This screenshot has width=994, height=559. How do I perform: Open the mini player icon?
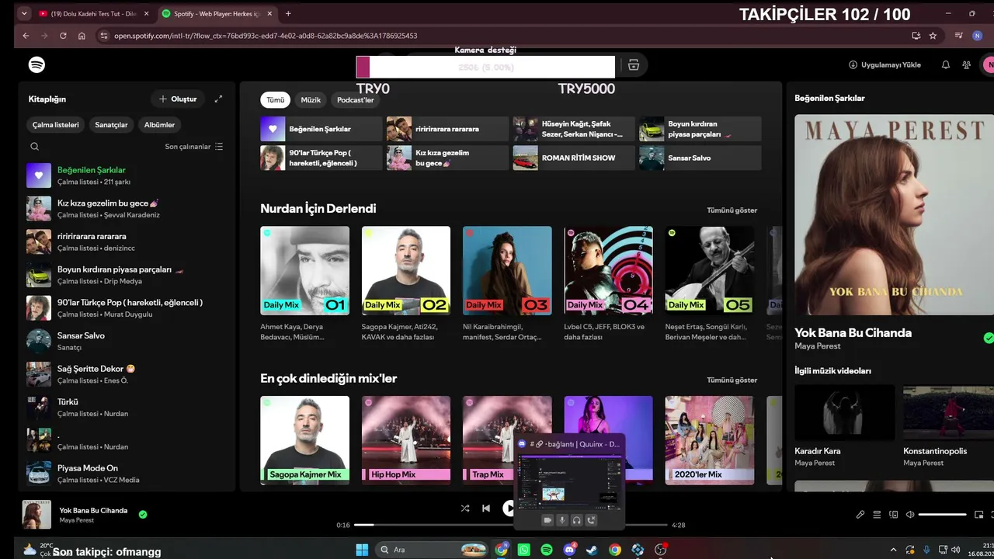[x=978, y=515]
